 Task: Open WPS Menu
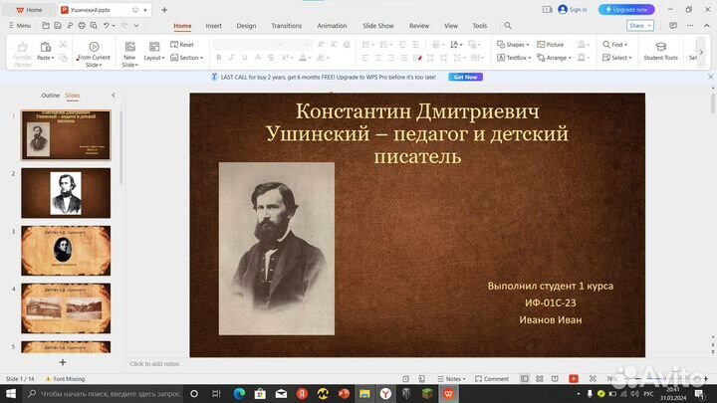coord(20,26)
